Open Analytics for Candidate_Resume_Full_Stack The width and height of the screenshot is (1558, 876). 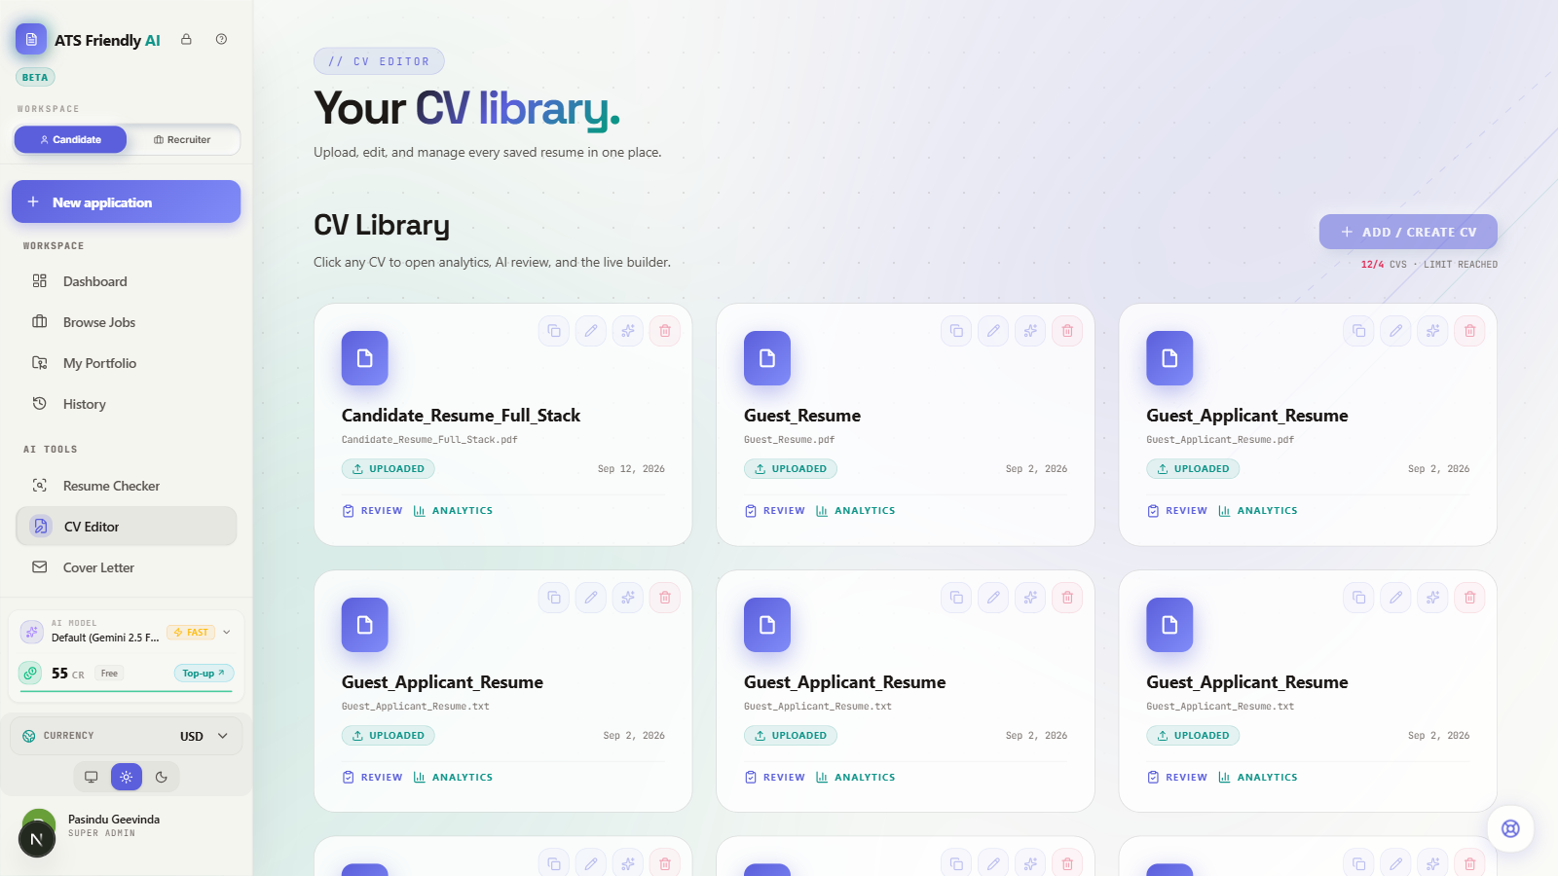(x=453, y=511)
